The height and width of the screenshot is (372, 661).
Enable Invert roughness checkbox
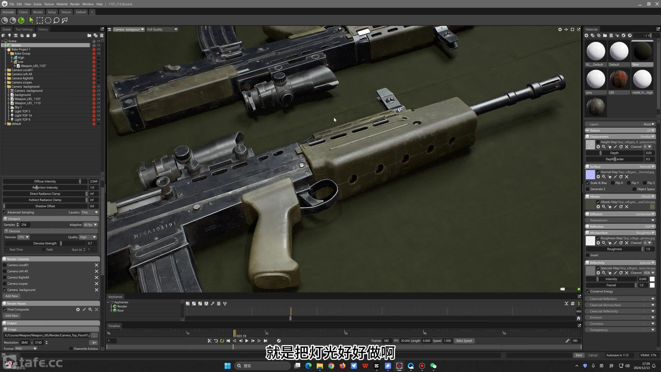pyautogui.click(x=588, y=255)
